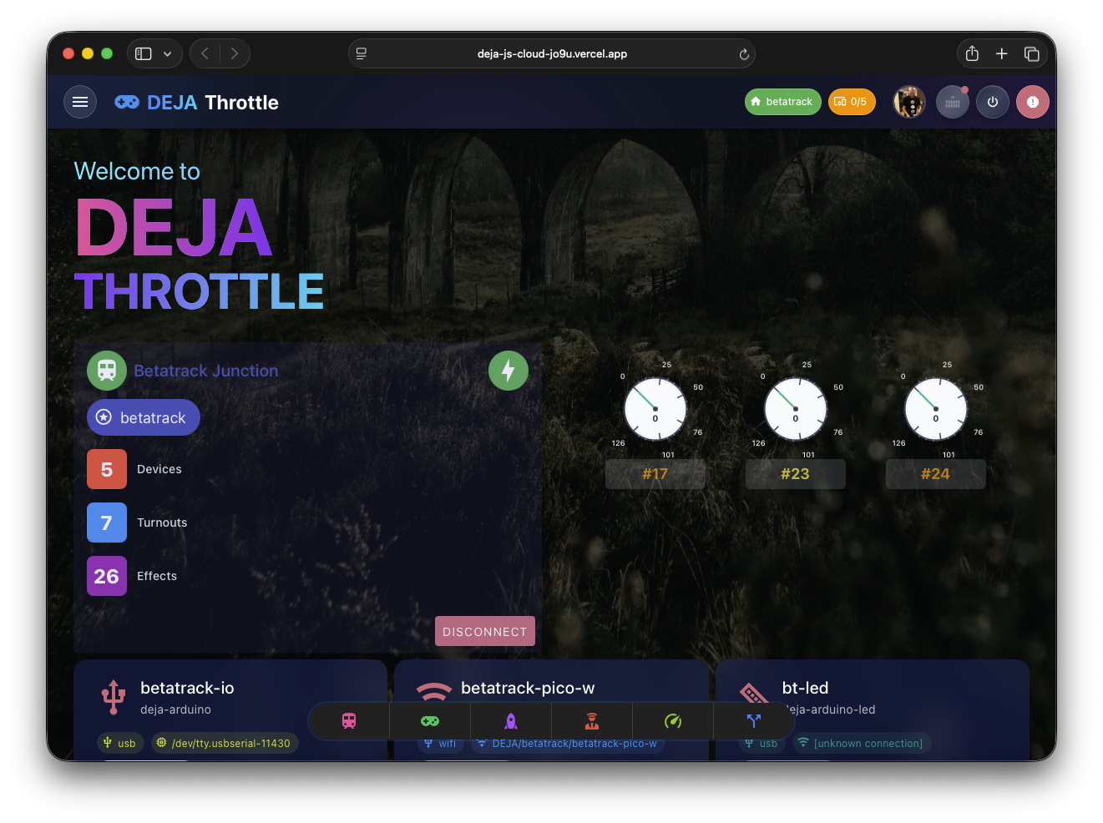Select the train icon in bottom navigation
This screenshot has width=1103, height=823.
(x=347, y=720)
